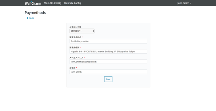Click the メールアドレス label
216x111 pixels.
(x=76, y=58)
